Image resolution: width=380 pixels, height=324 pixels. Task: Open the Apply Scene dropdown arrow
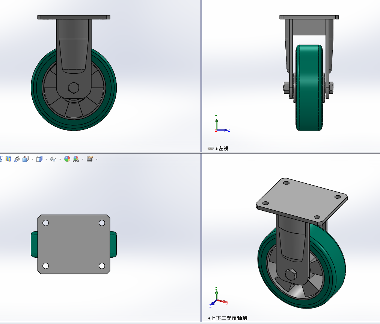83,159
